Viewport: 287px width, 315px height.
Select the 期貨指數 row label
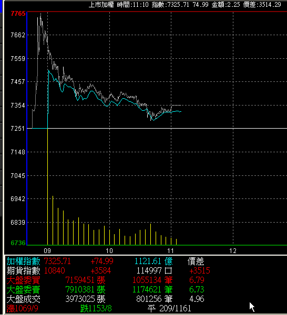[x=23, y=271]
